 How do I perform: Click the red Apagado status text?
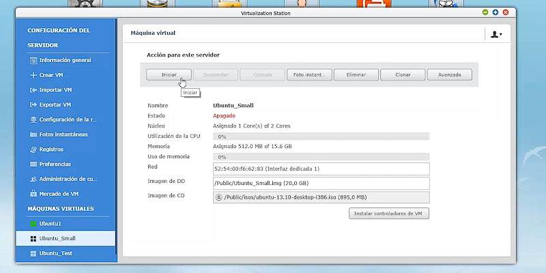click(225, 115)
